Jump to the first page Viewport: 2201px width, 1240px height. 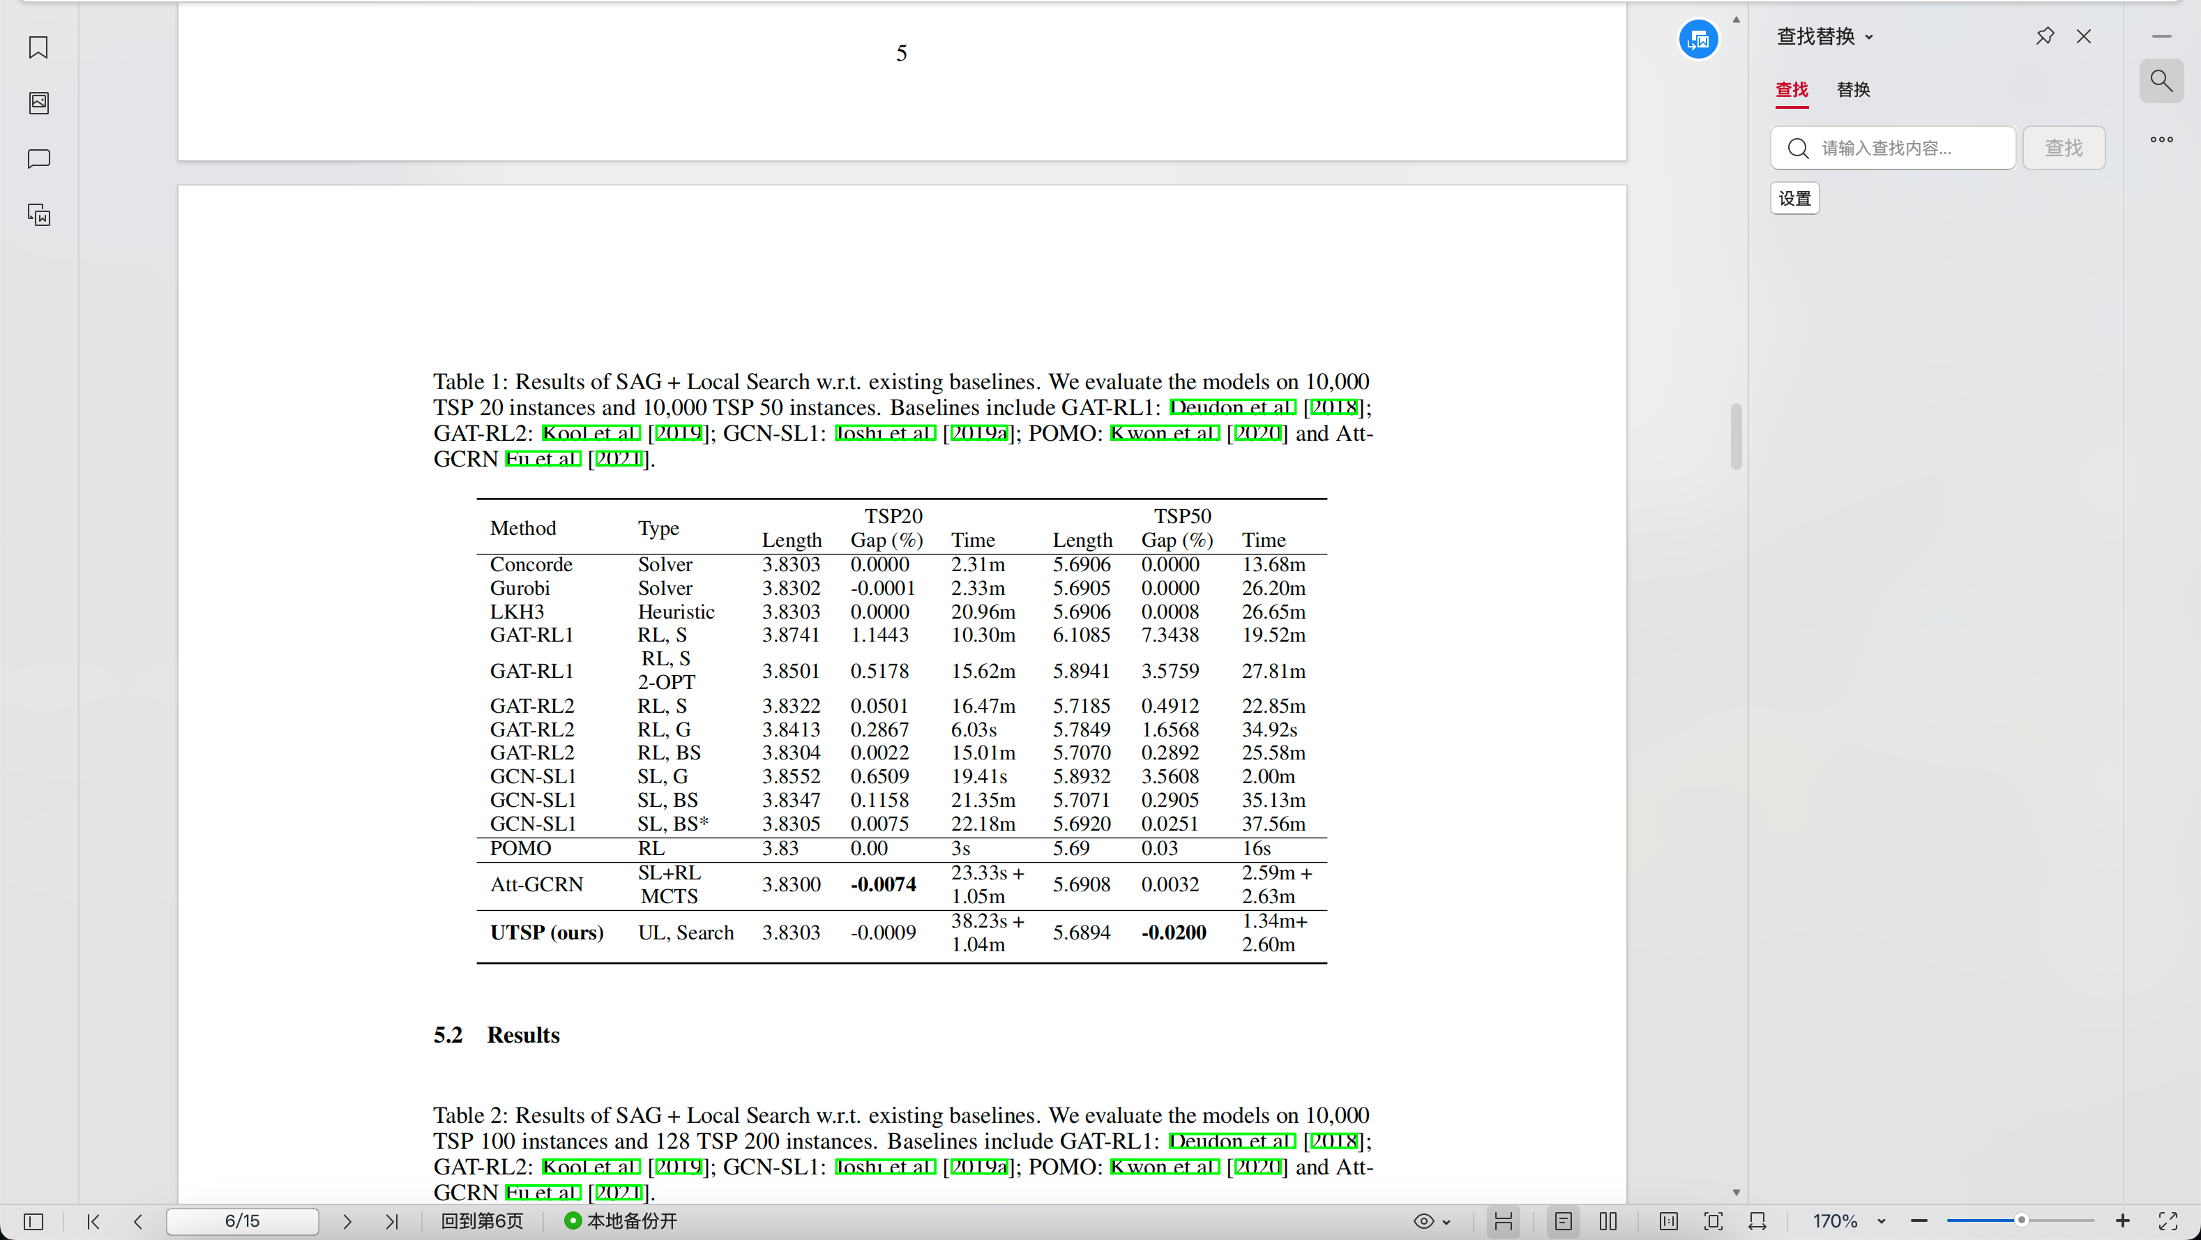click(94, 1221)
